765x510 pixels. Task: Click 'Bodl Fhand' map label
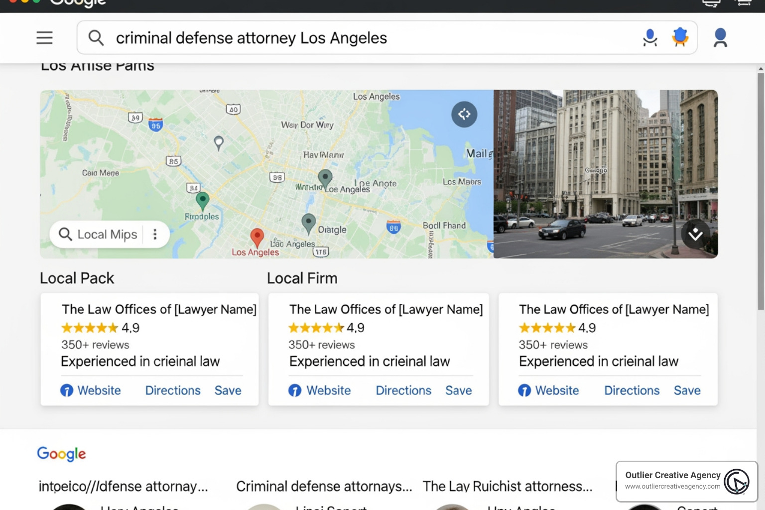point(444,226)
